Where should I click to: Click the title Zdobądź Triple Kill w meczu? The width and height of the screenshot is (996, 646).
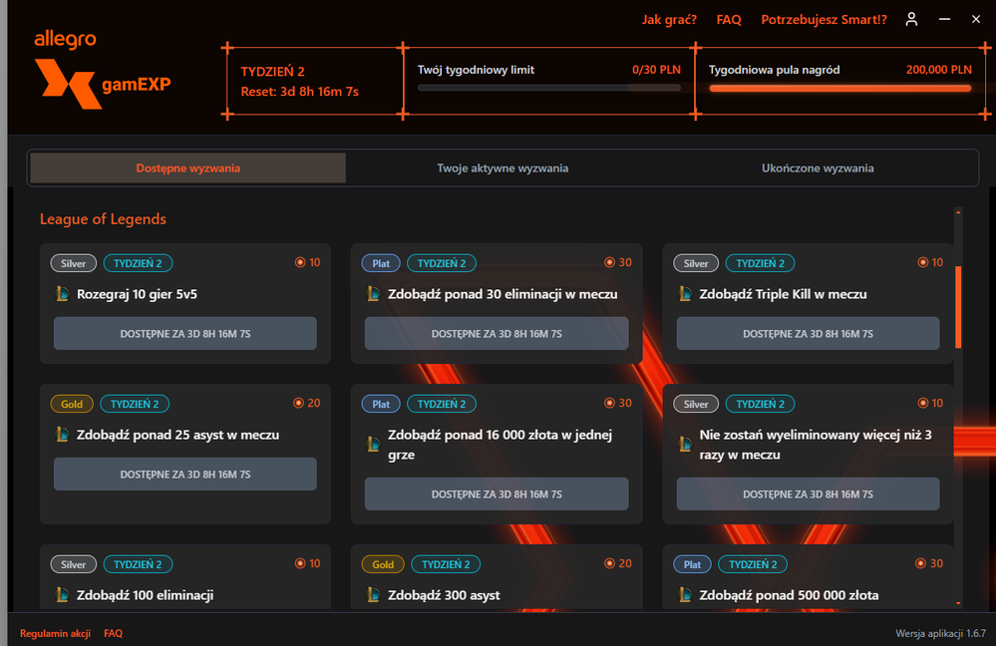(784, 294)
